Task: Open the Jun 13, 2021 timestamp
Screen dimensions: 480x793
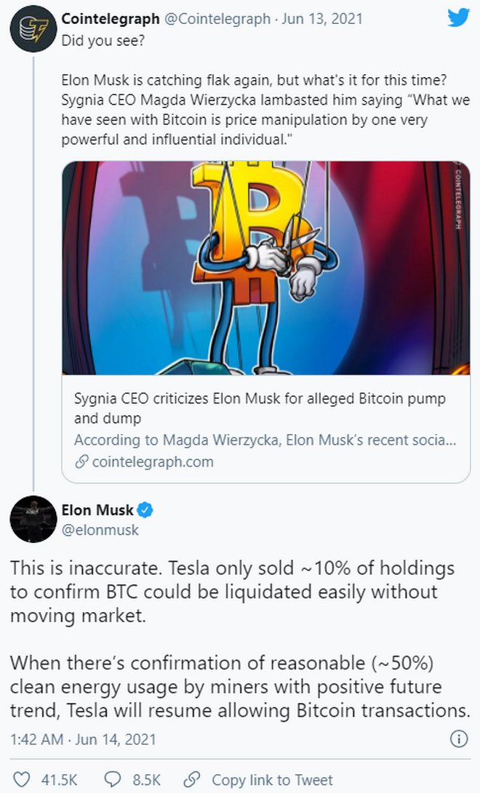Action: pos(322,19)
